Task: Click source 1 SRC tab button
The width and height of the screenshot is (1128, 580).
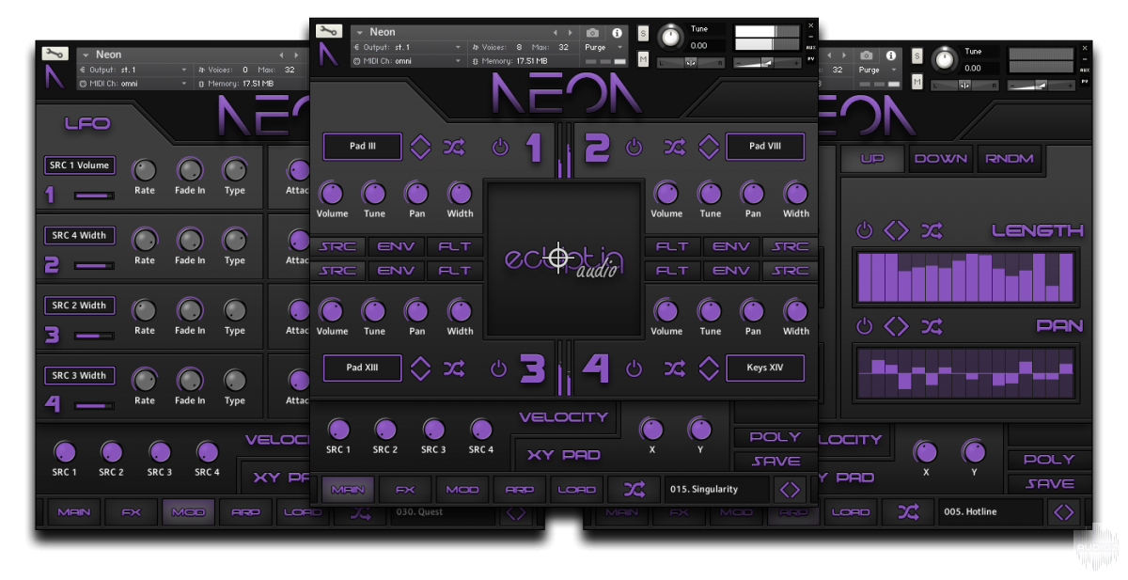Action: tap(338, 247)
